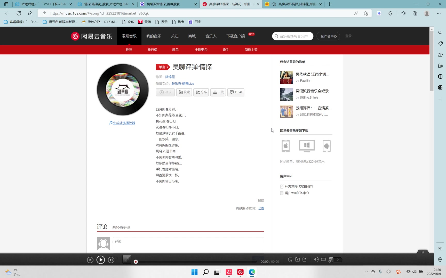Image resolution: width=446 pixels, height=278 pixels.
Task: Click the Edge sidebar search icon
Action: [440, 33]
